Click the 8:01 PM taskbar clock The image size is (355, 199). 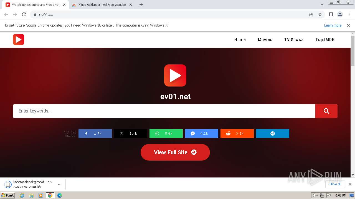click(341, 195)
